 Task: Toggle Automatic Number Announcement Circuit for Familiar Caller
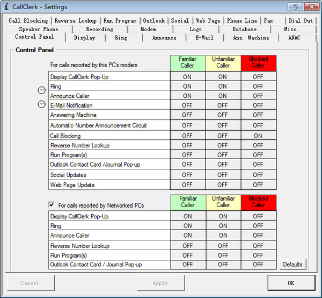point(187,125)
